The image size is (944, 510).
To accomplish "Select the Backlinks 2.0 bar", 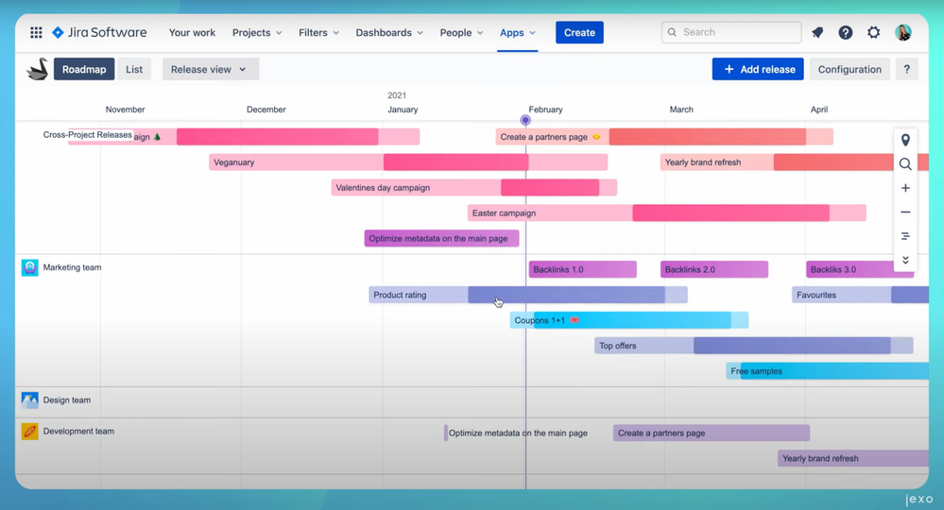I will click(x=714, y=269).
